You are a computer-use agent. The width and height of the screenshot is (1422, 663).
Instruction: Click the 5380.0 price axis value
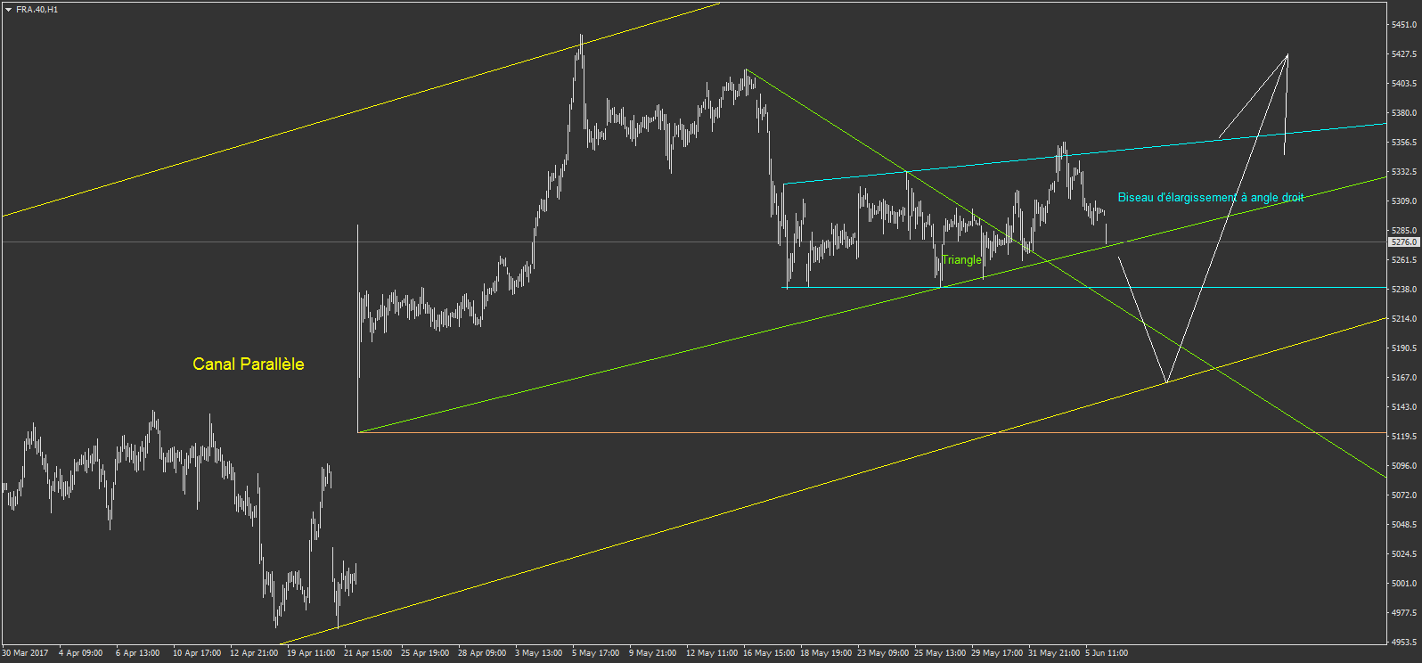coord(1404,113)
